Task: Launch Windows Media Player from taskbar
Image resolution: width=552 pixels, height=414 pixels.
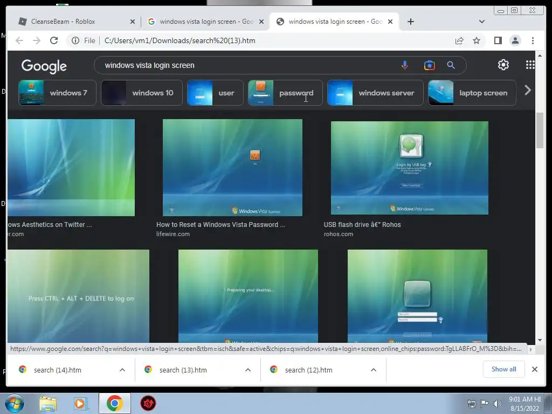Action: 81,403
